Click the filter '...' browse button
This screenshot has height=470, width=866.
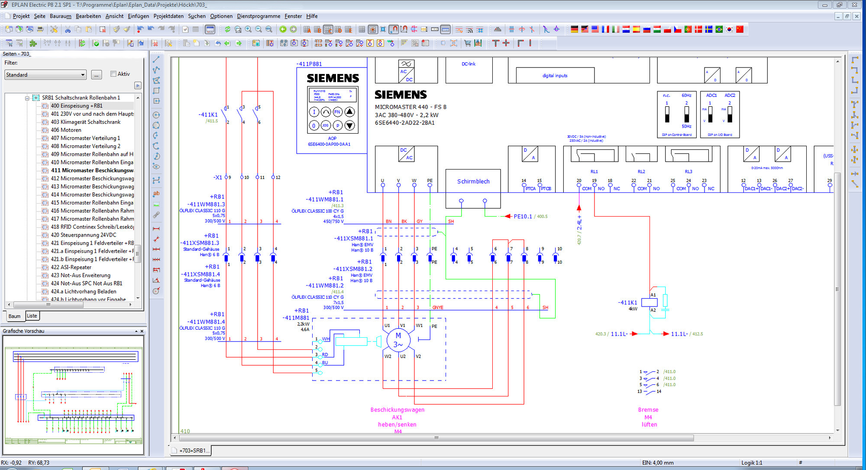click(97, 75)
